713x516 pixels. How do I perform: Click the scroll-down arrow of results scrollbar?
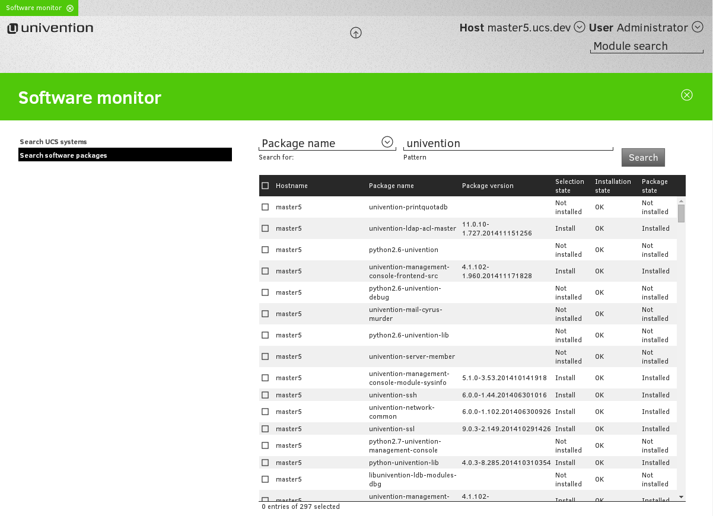click(681, 496)
